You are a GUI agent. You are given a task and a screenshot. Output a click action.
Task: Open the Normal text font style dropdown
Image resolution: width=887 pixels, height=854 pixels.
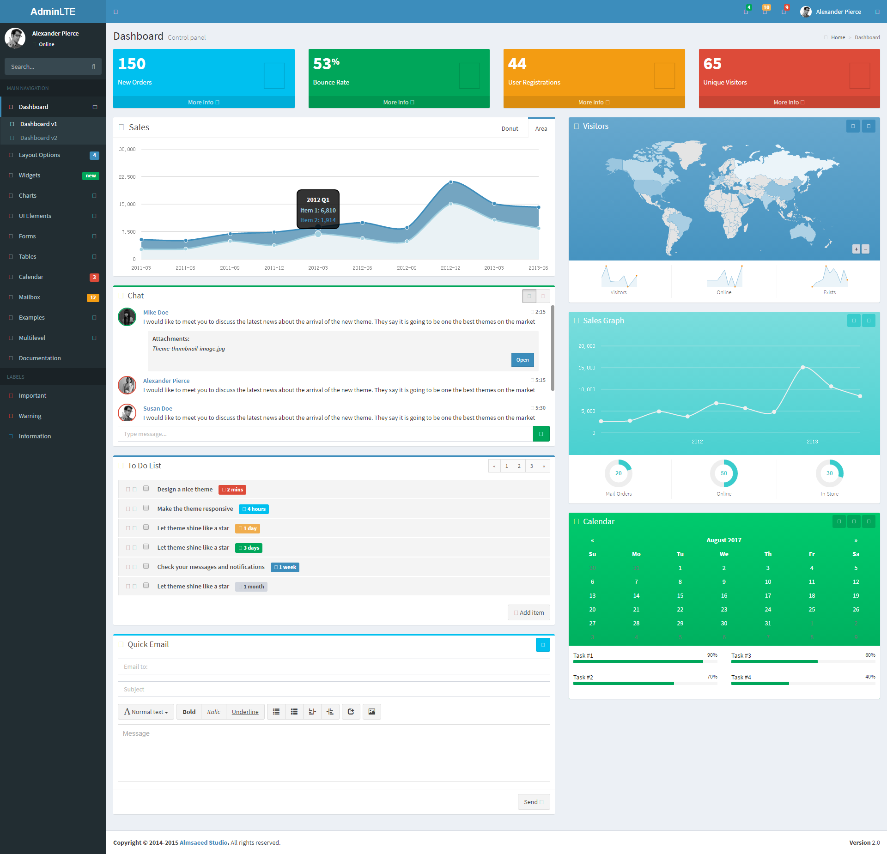pos(146,712)
